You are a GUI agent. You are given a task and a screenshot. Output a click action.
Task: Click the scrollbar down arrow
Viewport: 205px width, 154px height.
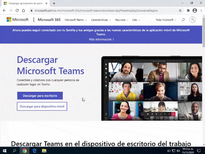[x=204, y=145]
